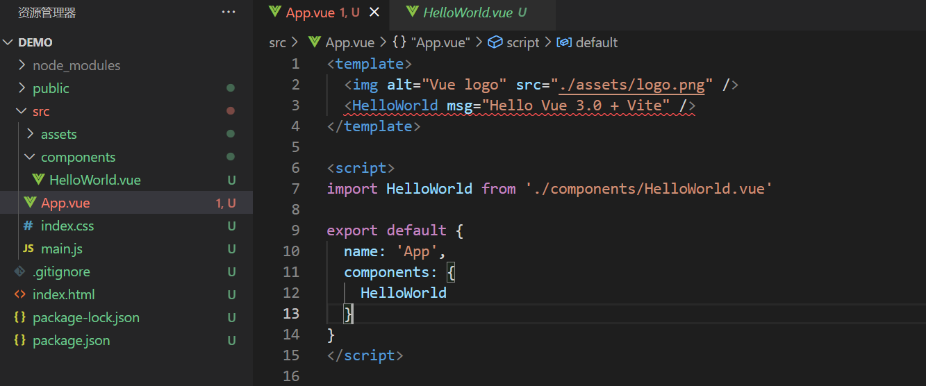Click the default breadcrumb segment
The width and height of the screenshot is (926, 386).
click(x=597, y=42)
